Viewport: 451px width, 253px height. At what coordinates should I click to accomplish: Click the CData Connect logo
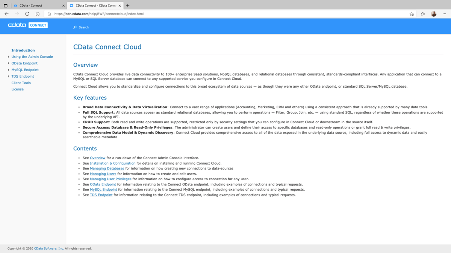(x=28, y=25)
